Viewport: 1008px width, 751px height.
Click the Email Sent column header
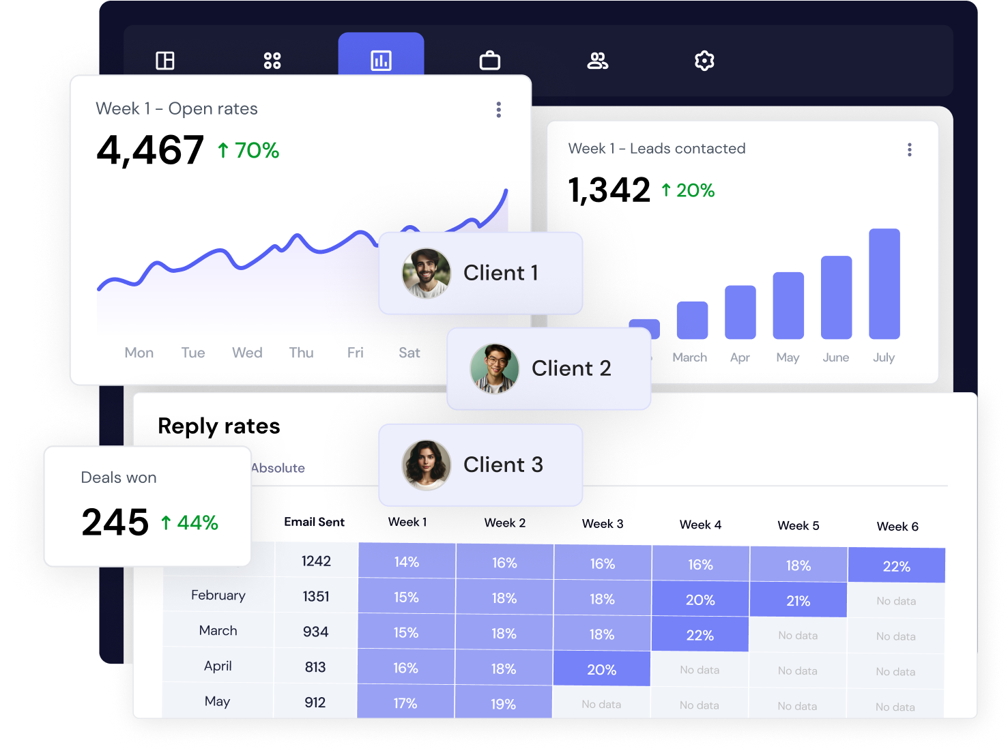[315, 522]
